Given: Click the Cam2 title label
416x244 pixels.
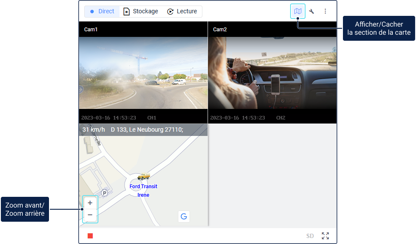Looking at the screenshot, I should [220, 30].
